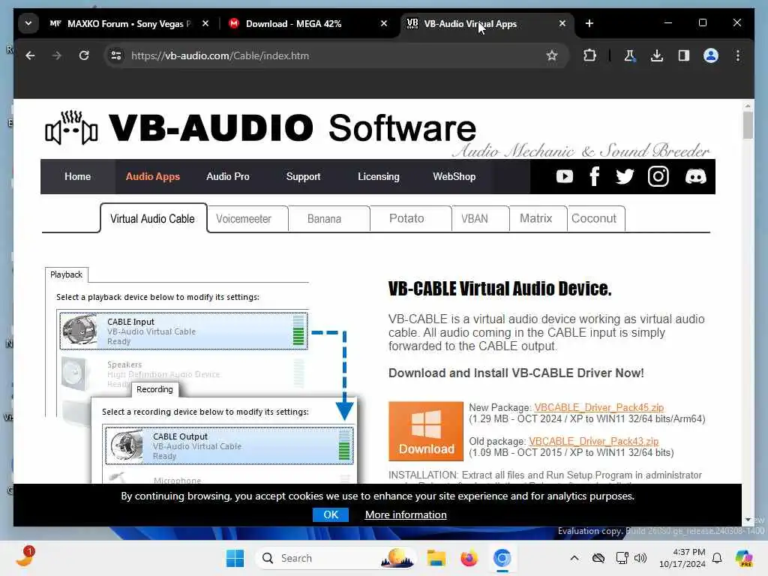The image size is (768, 576).
Task: Open a new browser tab
Action: click(x=589, y=23)
